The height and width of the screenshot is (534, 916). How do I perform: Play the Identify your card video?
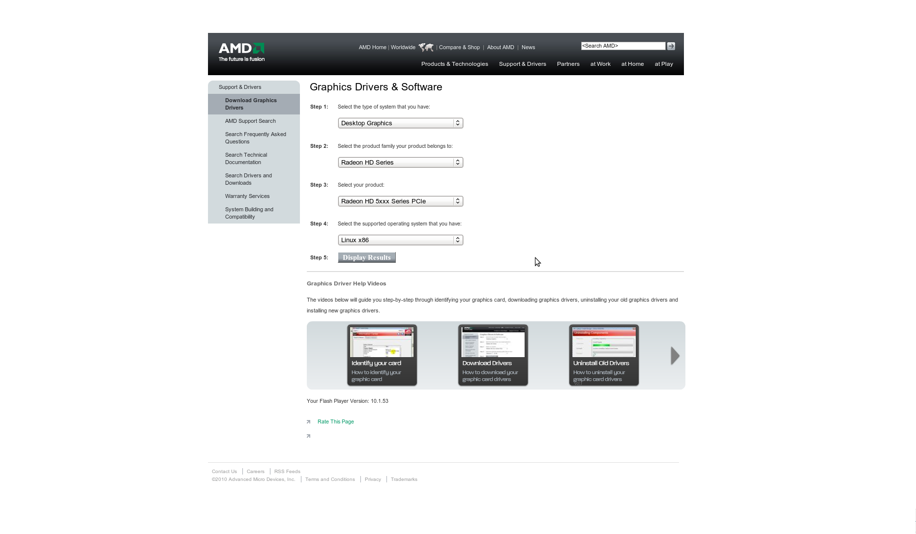point(382,355)
